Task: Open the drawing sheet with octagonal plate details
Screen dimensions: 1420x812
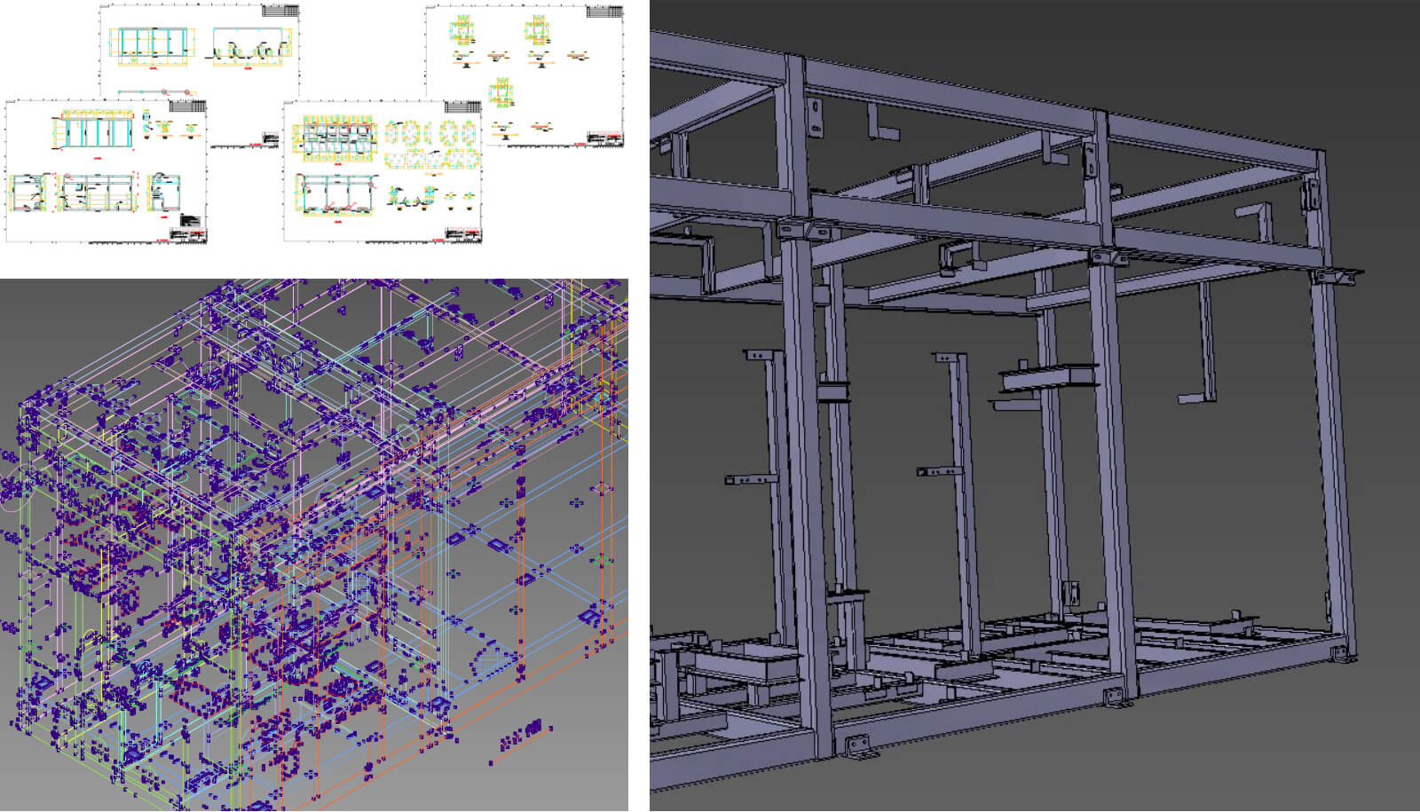Action: [x=383, y=170]
